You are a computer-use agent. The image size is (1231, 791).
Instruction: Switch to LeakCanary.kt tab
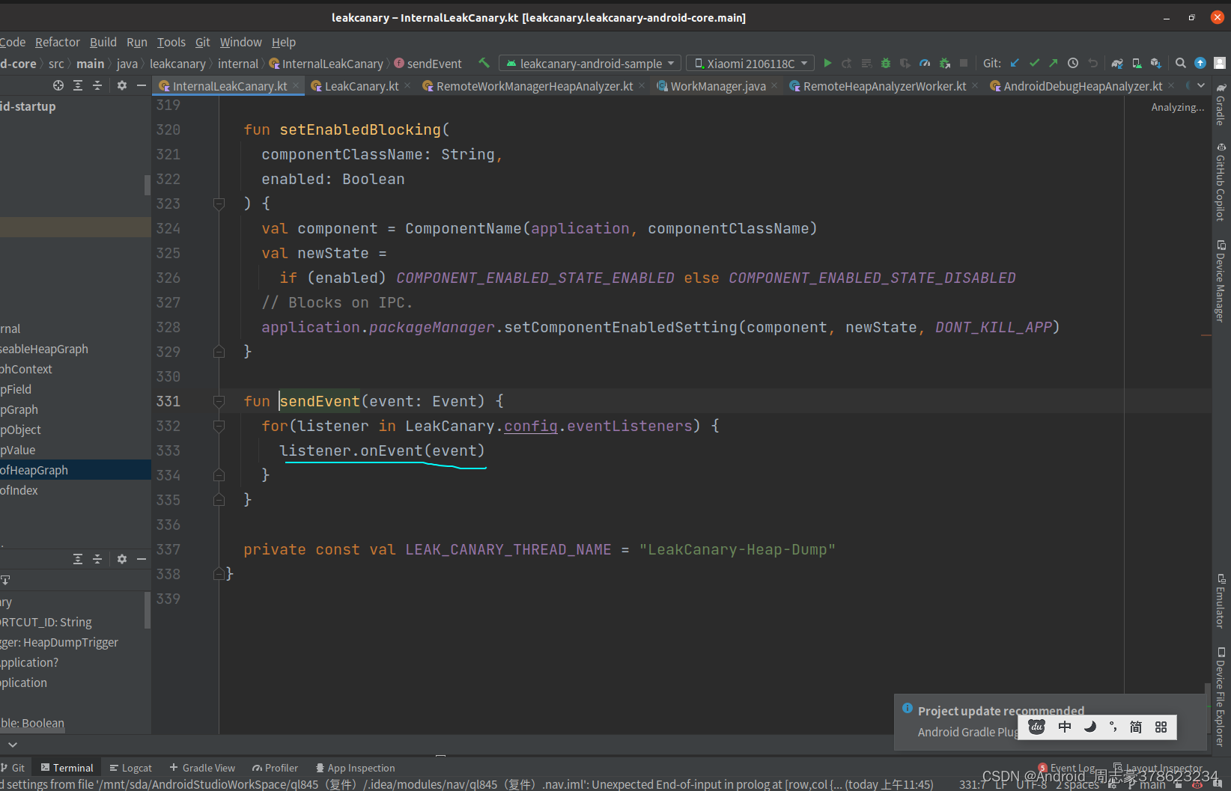[361, 86]
